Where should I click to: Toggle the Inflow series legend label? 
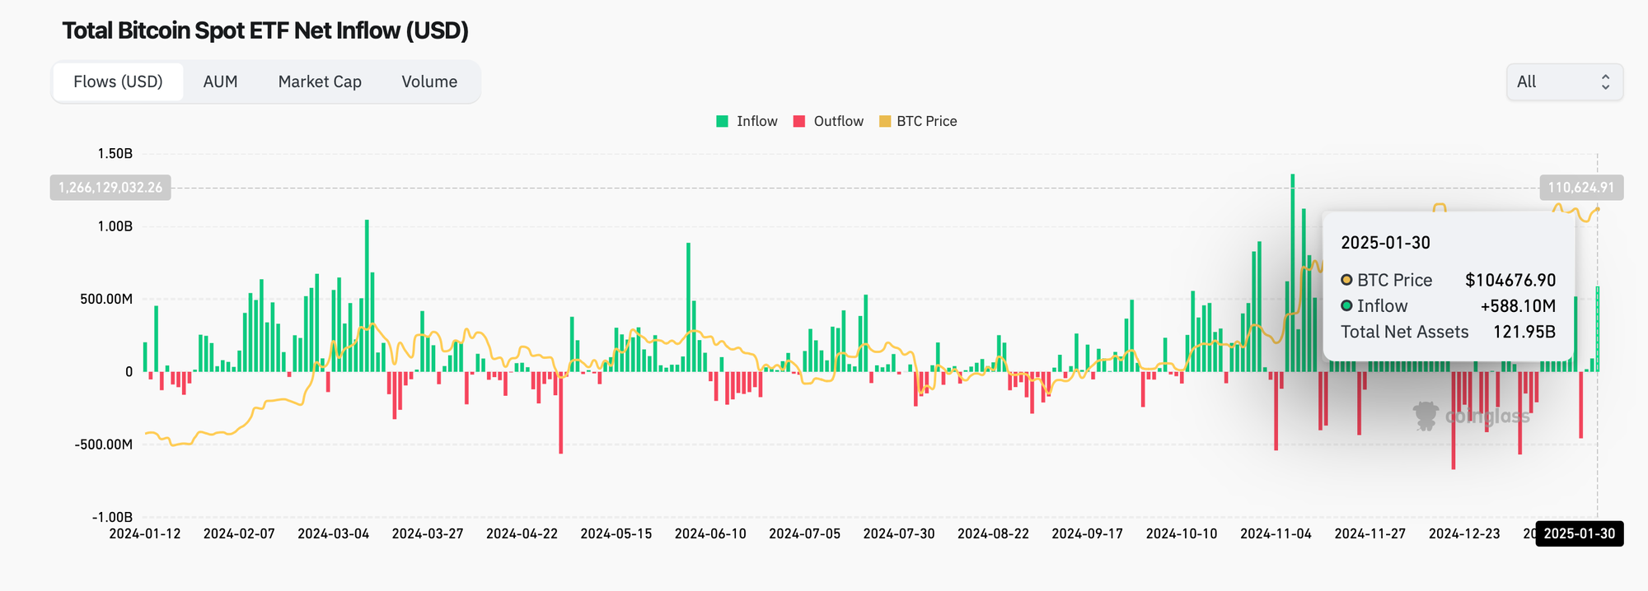756,121
